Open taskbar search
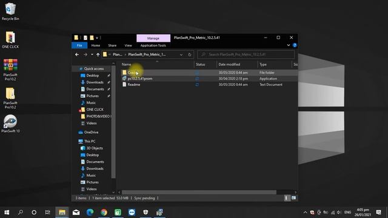 click(21, 213)
